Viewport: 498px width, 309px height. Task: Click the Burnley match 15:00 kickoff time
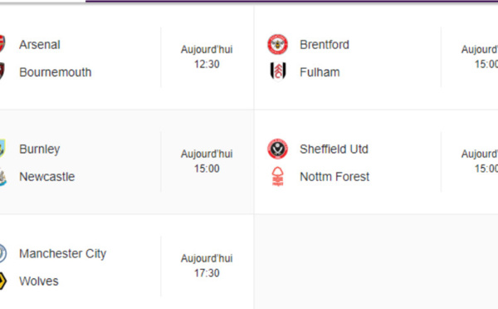(x=207, y=169)
